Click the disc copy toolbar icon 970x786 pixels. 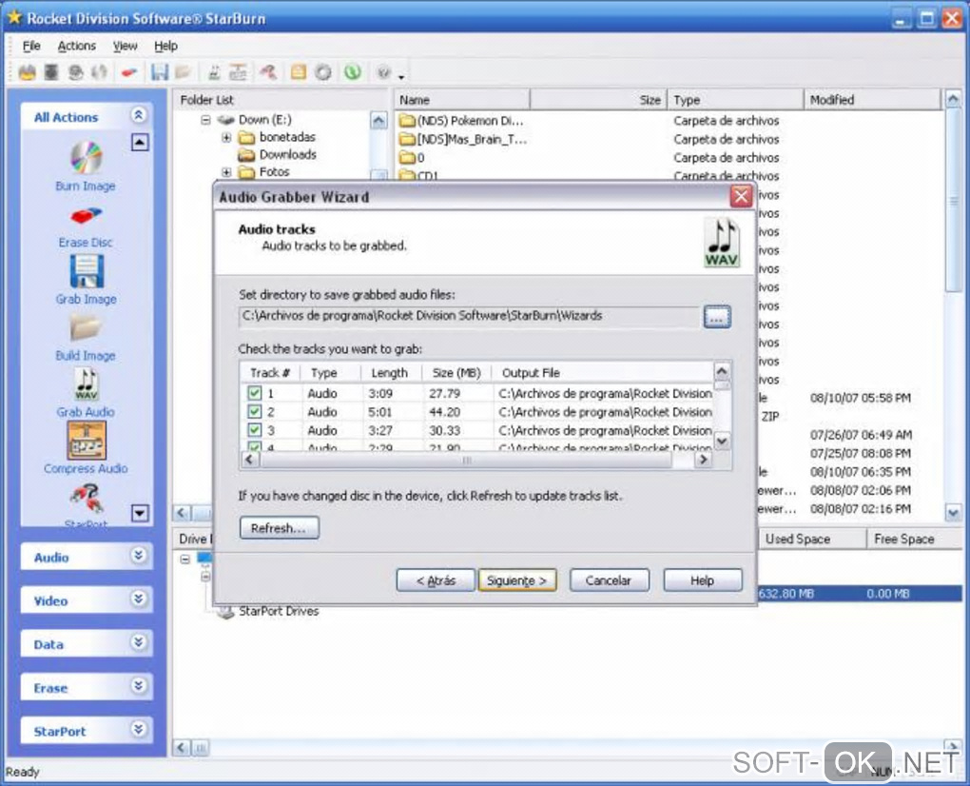pyautogui.click(x=100, y=72)
